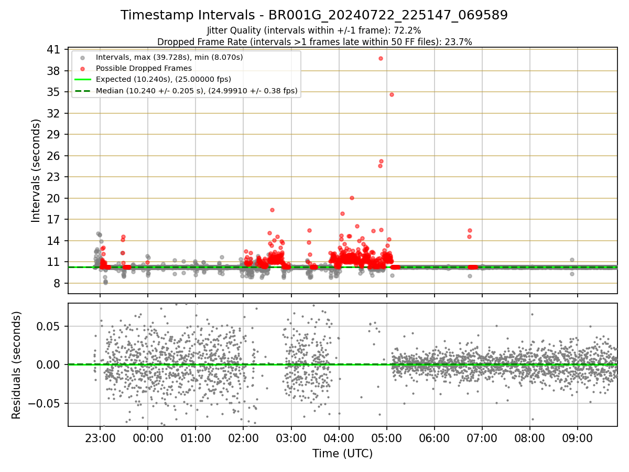The image size is (629, 472).
Task: Click the x-axis tick label '05:00'
Action: tap(386, 437)
